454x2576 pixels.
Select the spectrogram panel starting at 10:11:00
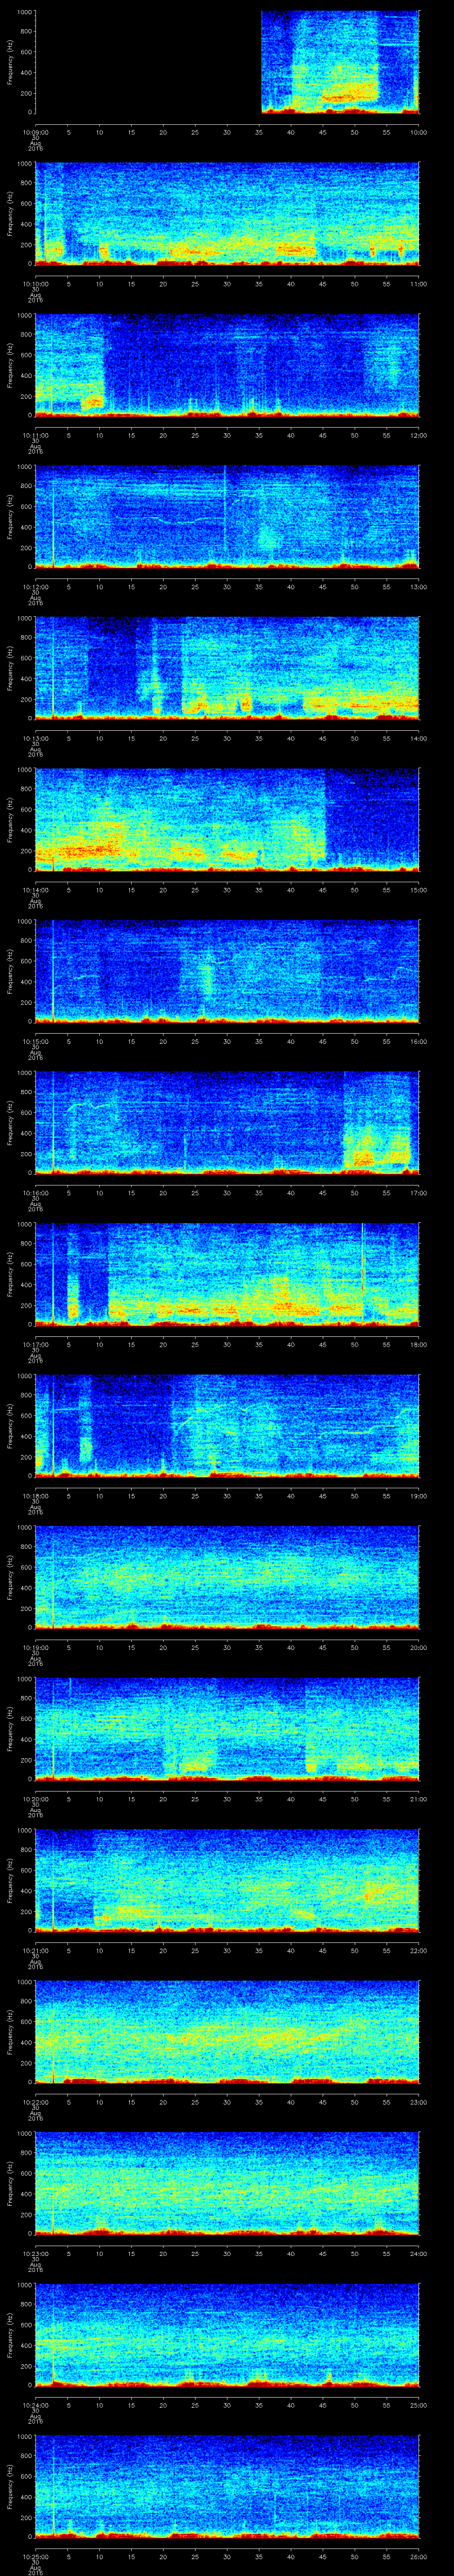pyautogui.click(x=227, y=365)
